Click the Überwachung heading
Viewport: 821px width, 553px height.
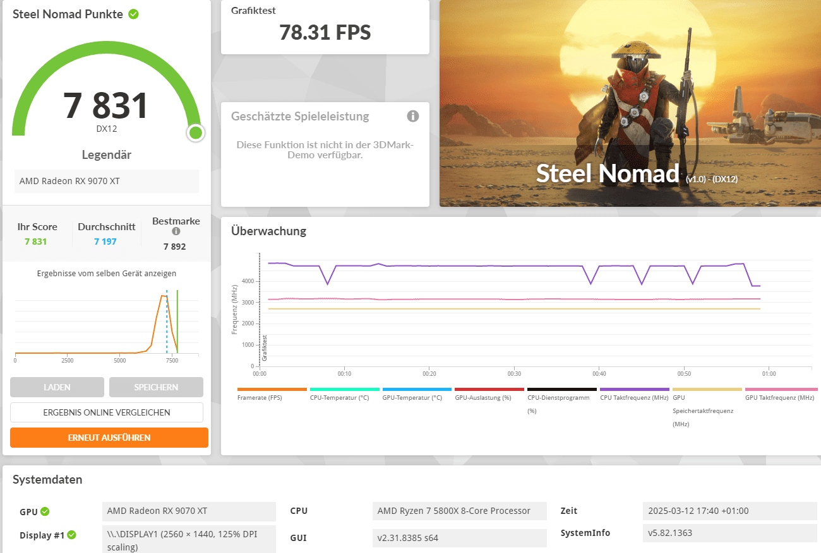tap(268, 231)
